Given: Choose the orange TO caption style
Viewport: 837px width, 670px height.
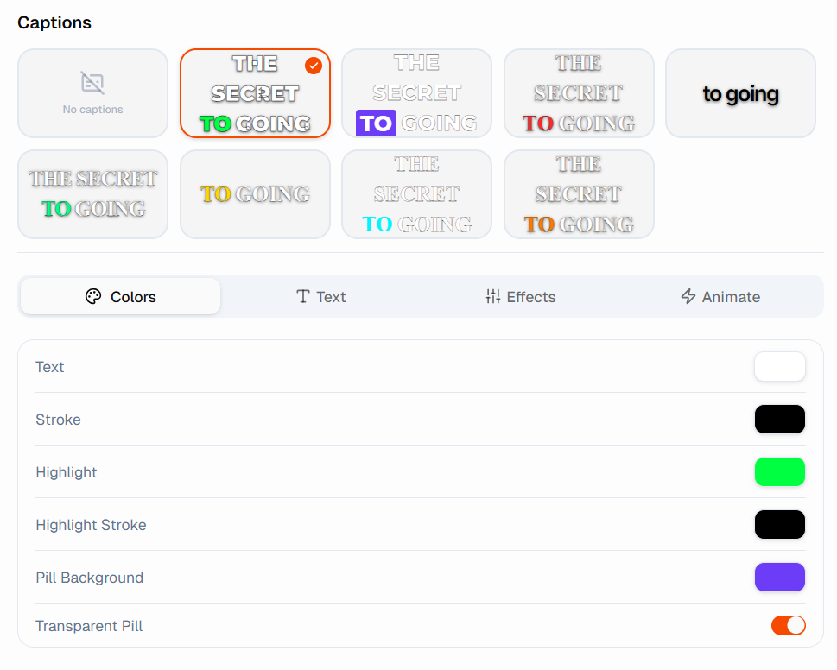Looking at the screenshot, I should [x=579, y=194].
